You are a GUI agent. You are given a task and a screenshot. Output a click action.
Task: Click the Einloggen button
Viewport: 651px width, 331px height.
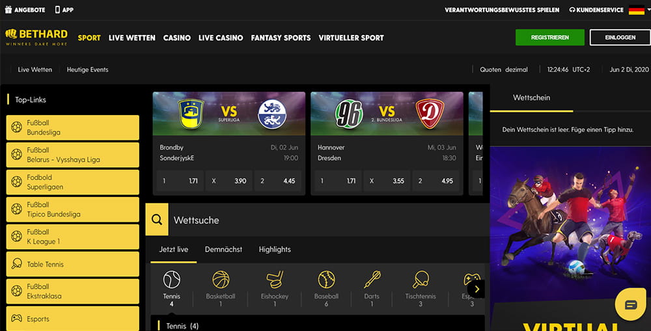(x=620, y=37)
